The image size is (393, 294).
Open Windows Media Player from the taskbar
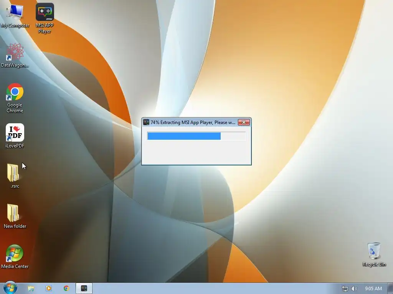(x=49, y=289)
